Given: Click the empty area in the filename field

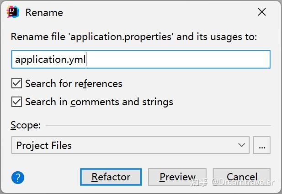Looking at the screenshot, I should pos(183,60).
